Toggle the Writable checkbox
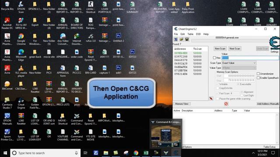The image size is (280, 157). tap(217, 84)
